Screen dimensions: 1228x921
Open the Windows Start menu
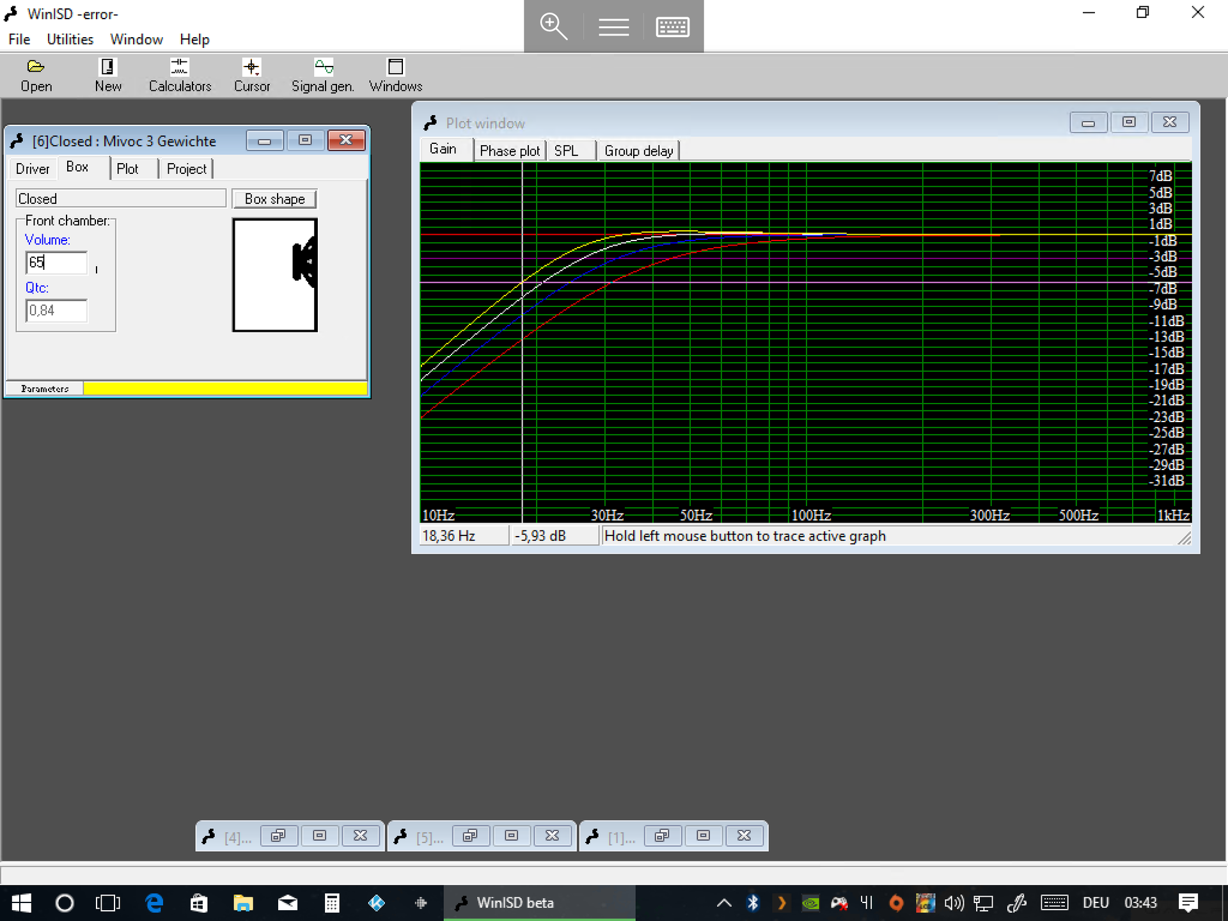[21, 903]
